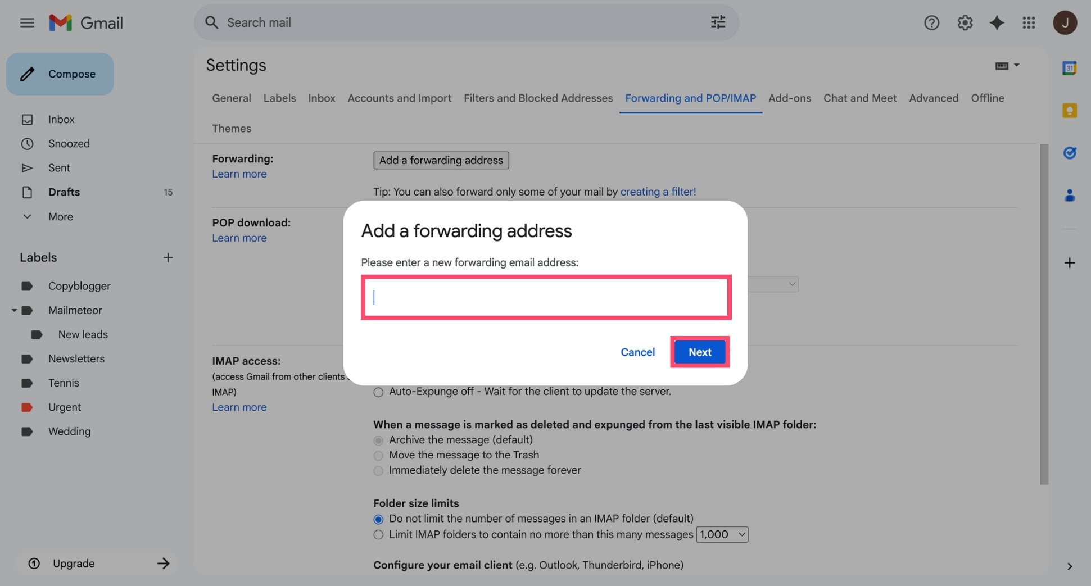Click the red Urgent label color swatch
Screen dimensions: 1091x586
[x=27, y=407]
